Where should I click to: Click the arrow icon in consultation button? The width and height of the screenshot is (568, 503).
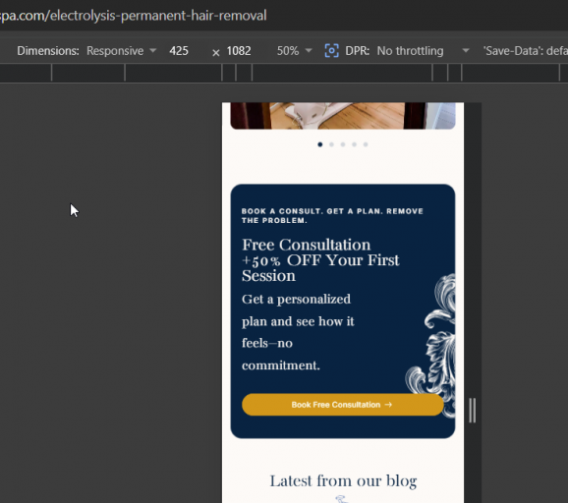(388, 405)
